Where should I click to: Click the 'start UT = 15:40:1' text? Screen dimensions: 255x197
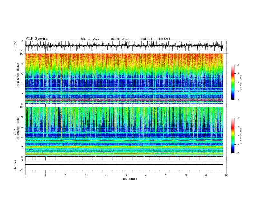[x=156, y=39]
